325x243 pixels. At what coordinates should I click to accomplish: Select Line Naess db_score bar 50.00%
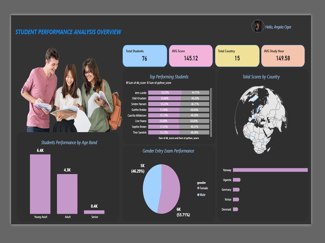[x=163, y=121]
